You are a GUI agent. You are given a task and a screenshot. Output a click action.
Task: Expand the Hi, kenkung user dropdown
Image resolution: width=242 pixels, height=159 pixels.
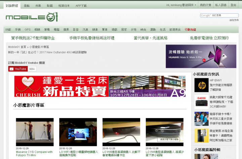tap(182, 5)
